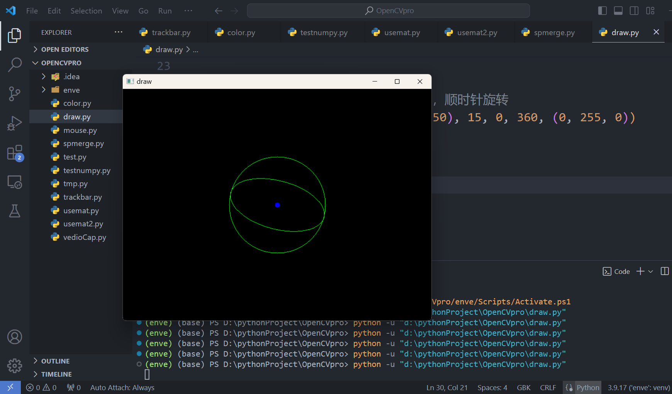Select draw.py in the explorer tree
Viewport: 672px width, 394px height.
point(77,117)
